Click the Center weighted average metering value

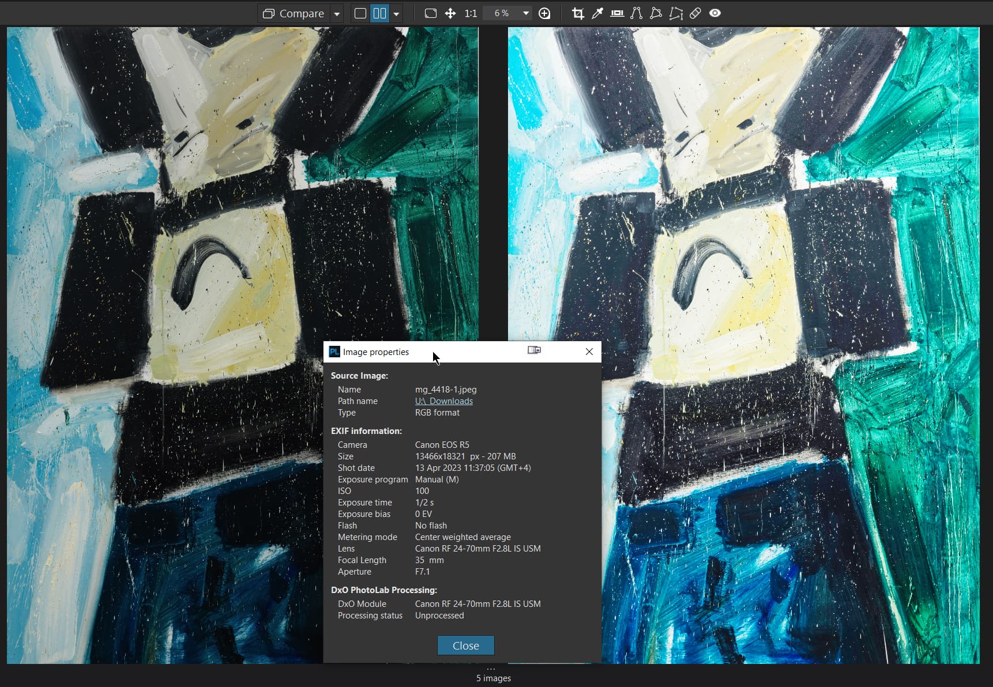pyautogui.click(x=463, y=537)
